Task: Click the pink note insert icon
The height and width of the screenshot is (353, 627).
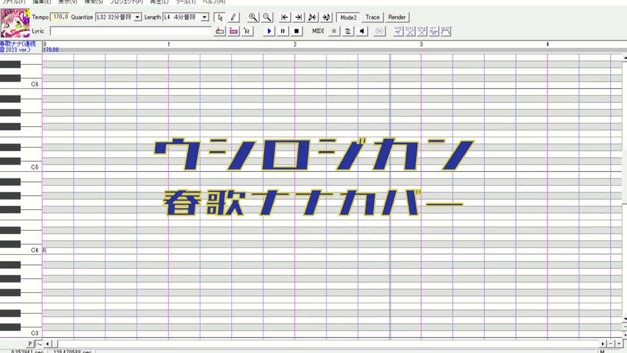Action: [234, 31]
